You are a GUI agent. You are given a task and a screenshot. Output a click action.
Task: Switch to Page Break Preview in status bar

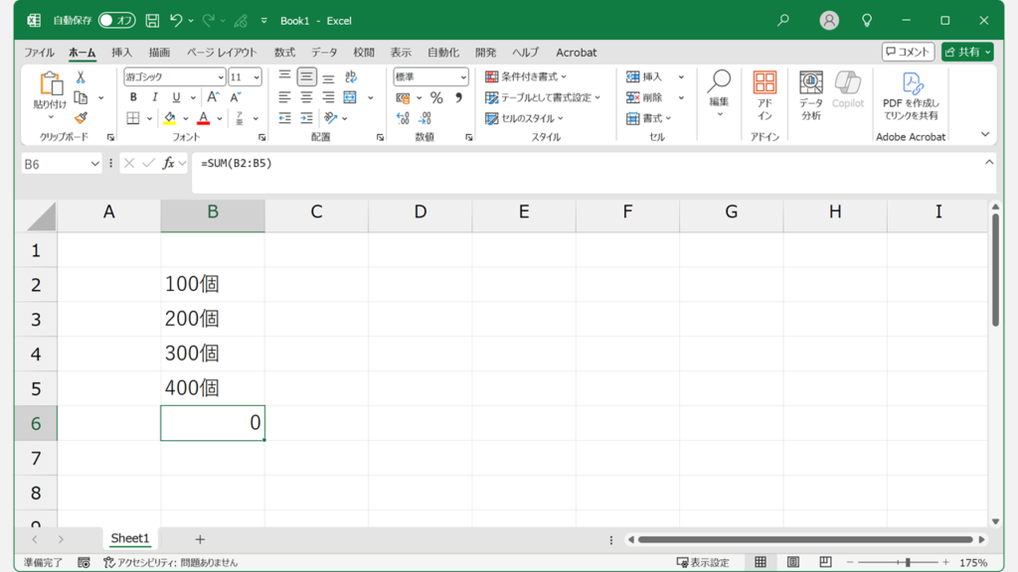[825, 562]
